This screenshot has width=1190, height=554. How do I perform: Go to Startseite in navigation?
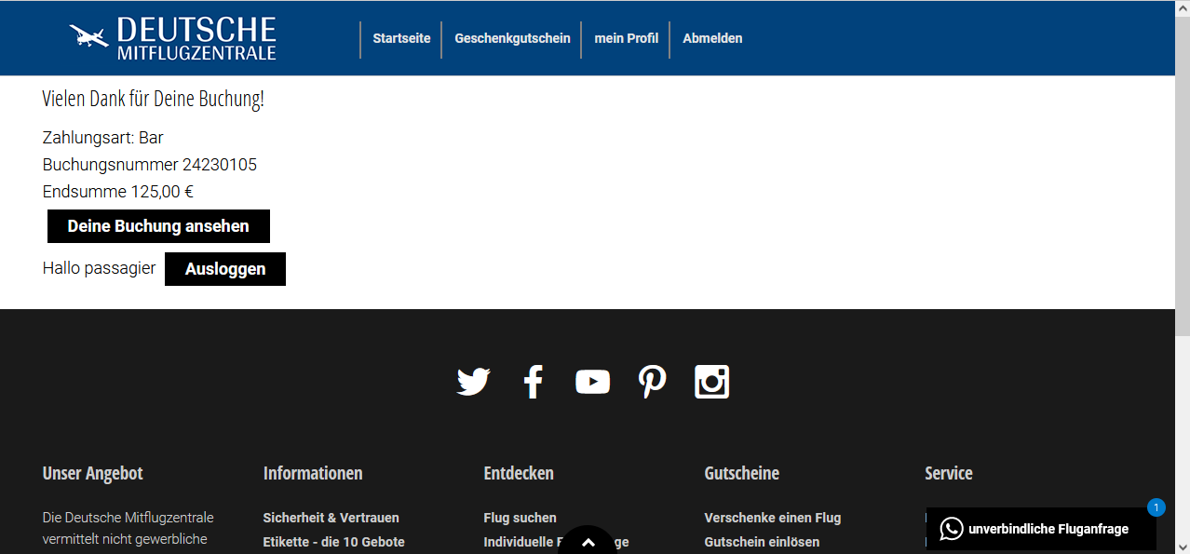(x=401, y=38)
